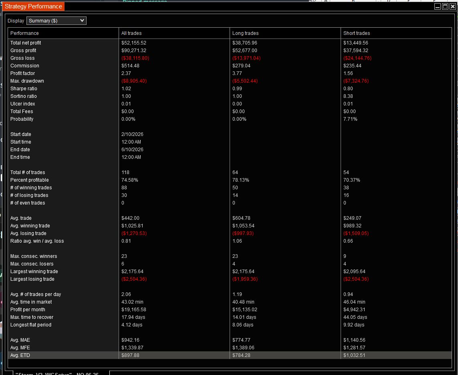This screenshot has height=375, width=458.
Task: Click the short trades probability 7.71%
Action: (x=350, y=119)
